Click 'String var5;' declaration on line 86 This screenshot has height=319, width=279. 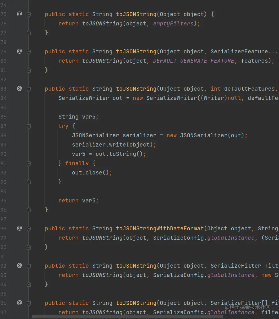click(x=79, y=117)
